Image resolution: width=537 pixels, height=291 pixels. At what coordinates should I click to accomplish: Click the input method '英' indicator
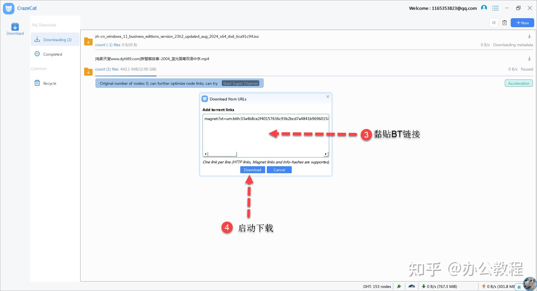(519, 287)
